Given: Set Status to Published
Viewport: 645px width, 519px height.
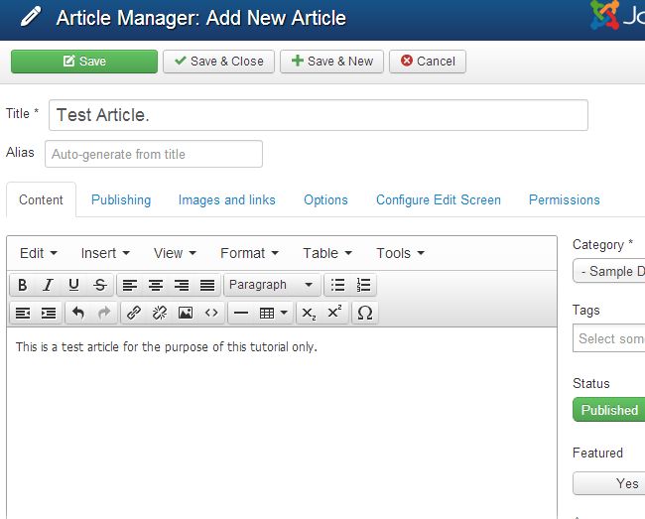Looking at the screenshot, I should pos(609,410).
